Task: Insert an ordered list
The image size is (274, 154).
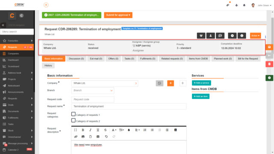Action: click(x=145, y=130)
